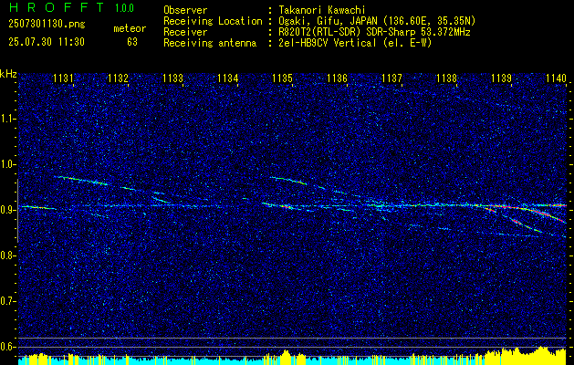The image size is (574, 365).
Task: Click the 1.0 kHz axis label
Action: [7, 164]
